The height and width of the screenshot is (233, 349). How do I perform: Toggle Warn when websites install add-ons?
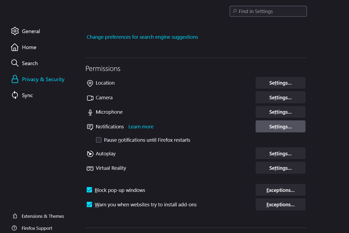[x=89, y=204]
